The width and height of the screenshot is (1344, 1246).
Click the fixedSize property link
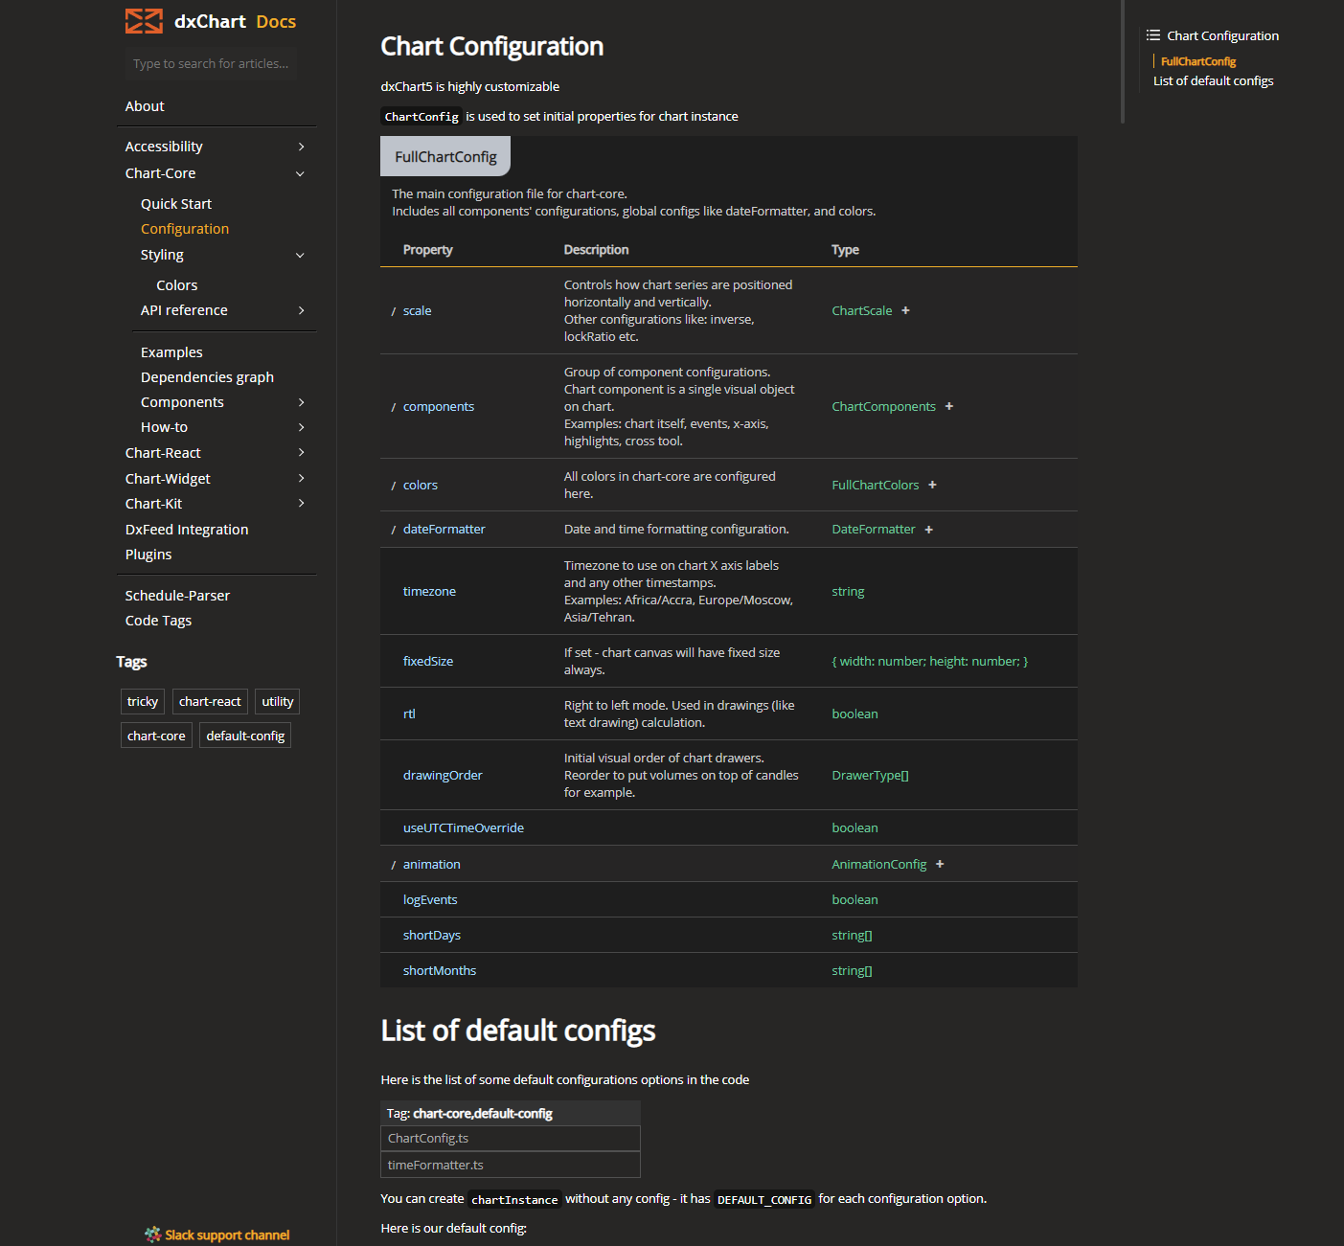pyautogui.click(x=428, y=662)
